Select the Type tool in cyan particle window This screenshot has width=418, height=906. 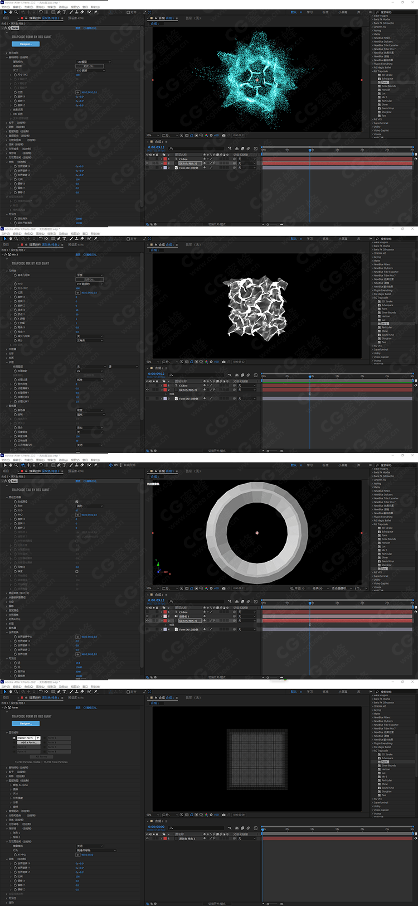coord(64,12)
